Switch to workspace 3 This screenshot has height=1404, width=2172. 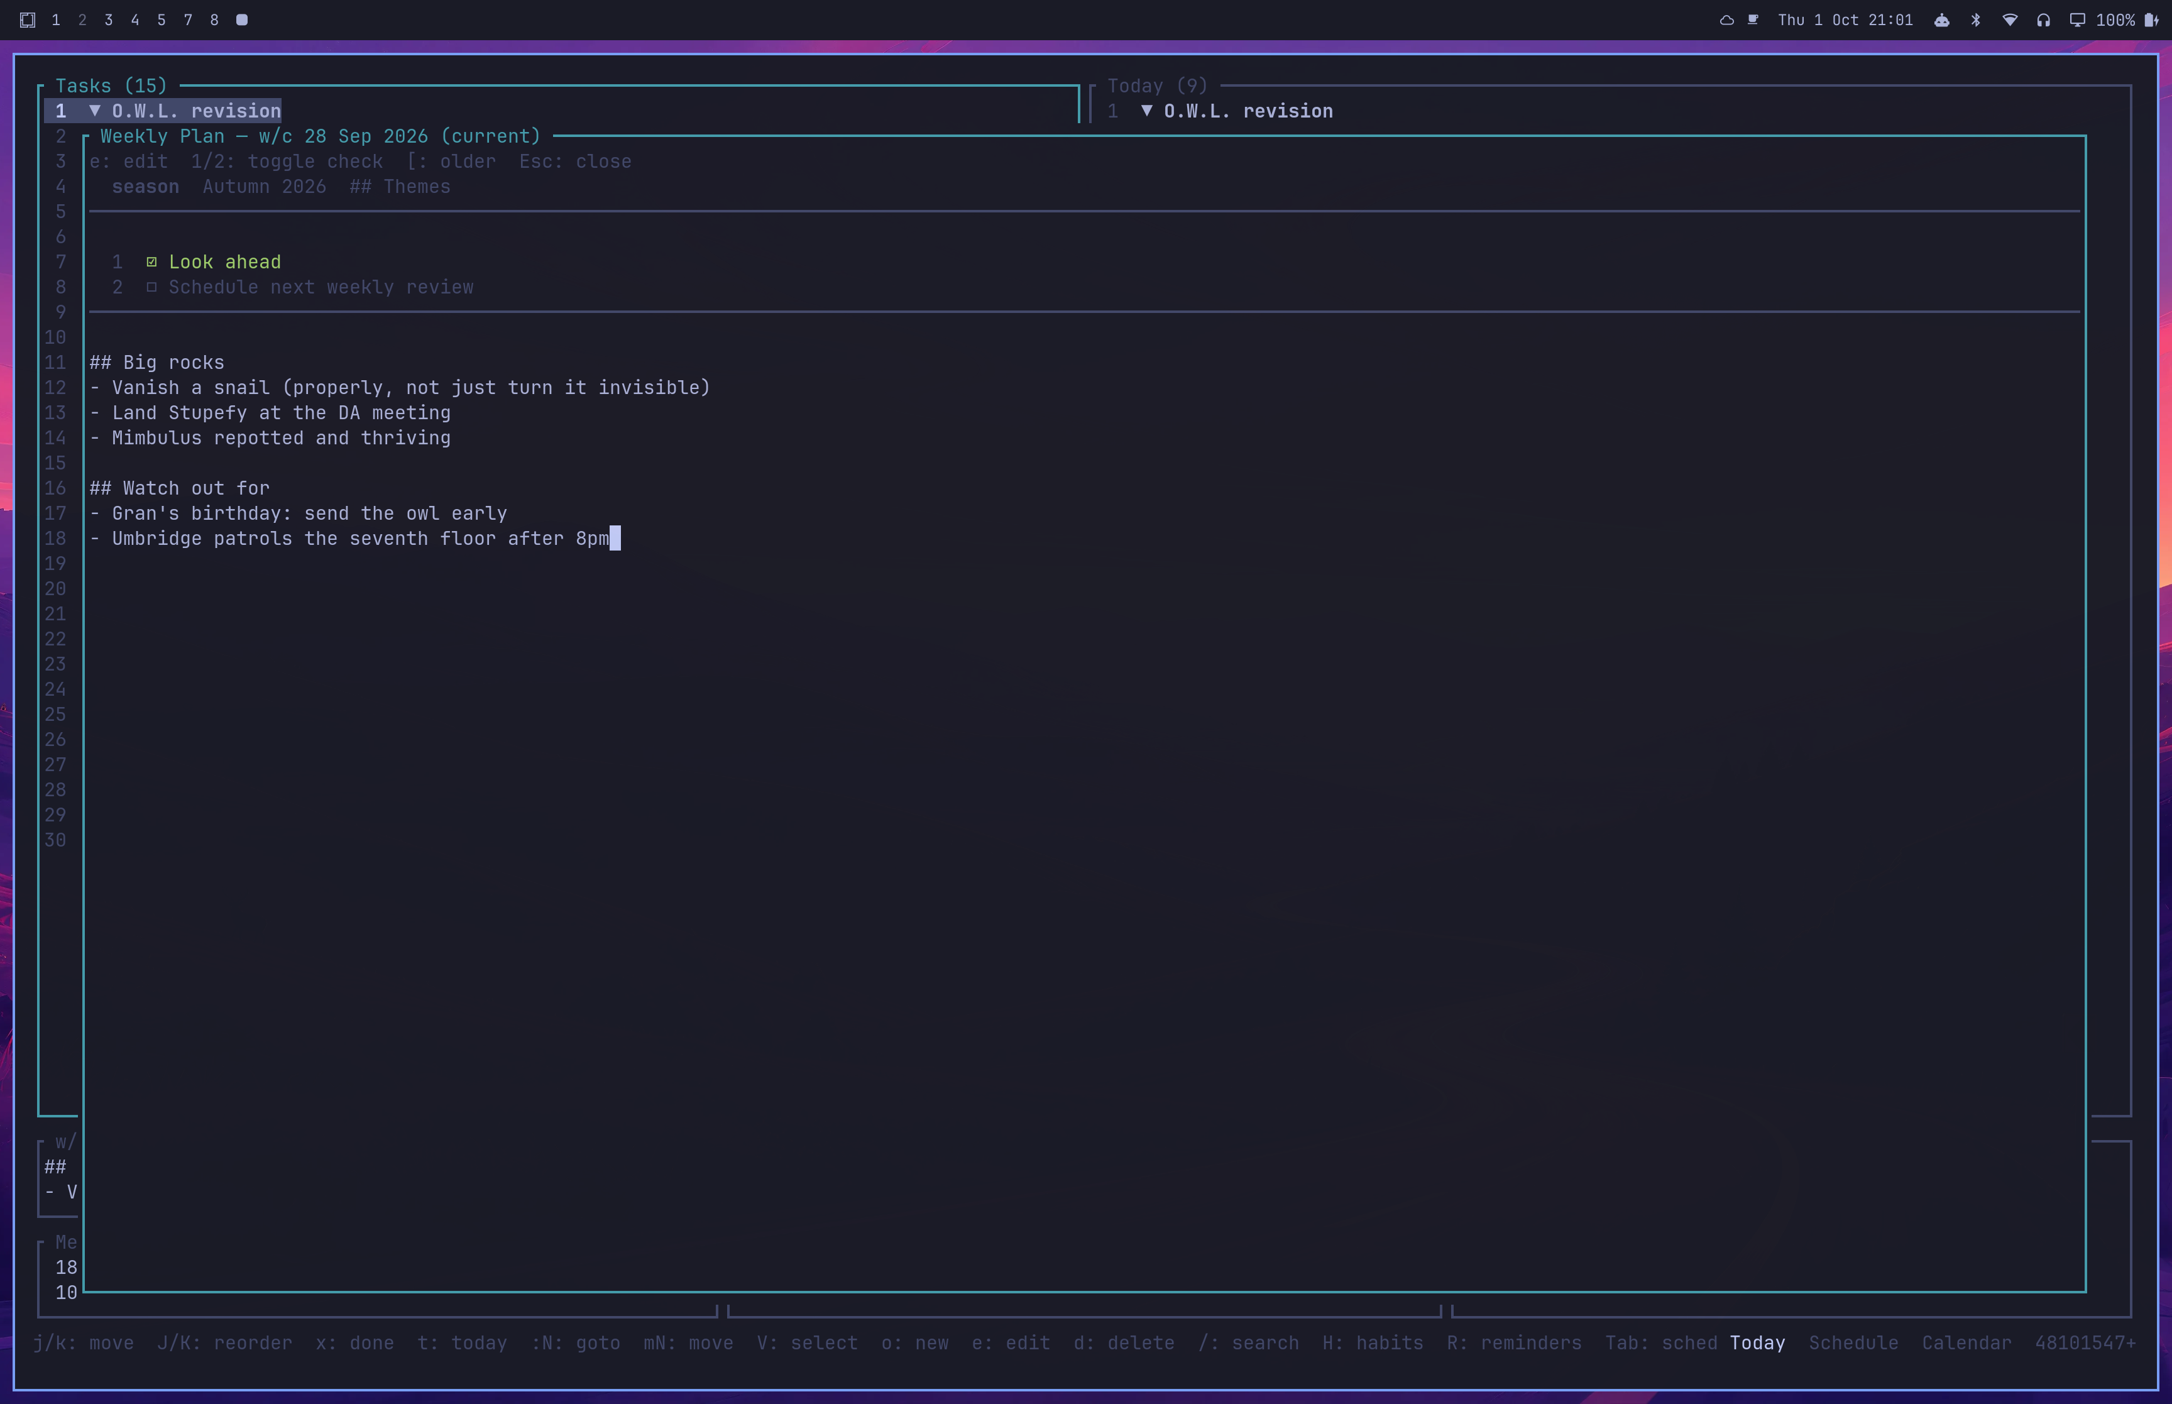pos(109,20)
